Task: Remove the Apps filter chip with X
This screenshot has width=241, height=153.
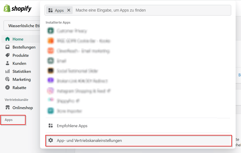Action: coord(69,10)
